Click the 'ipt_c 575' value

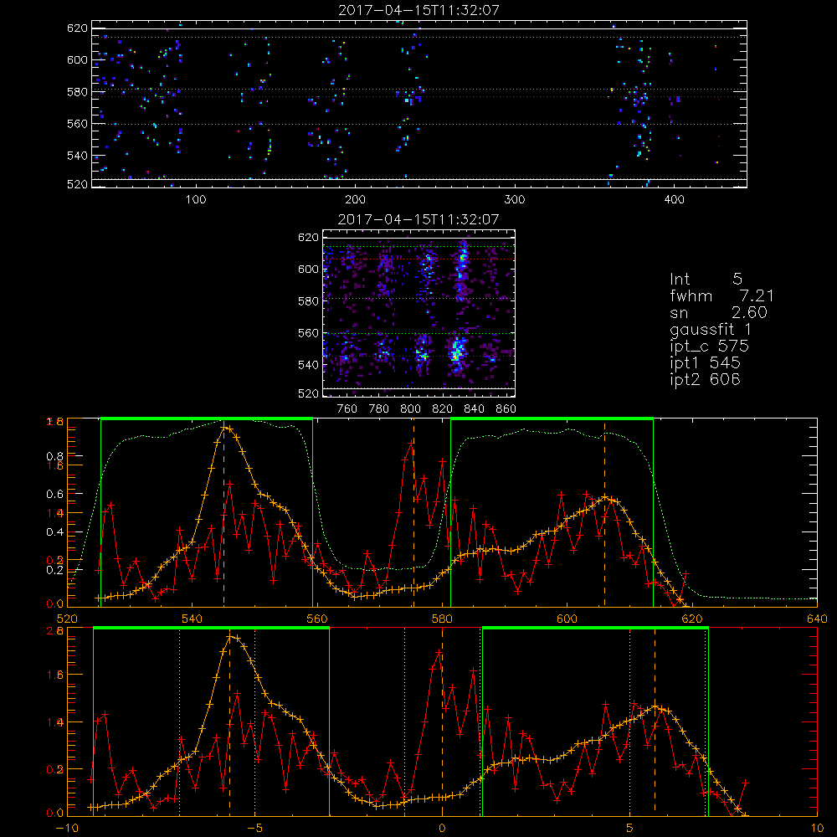710,347
